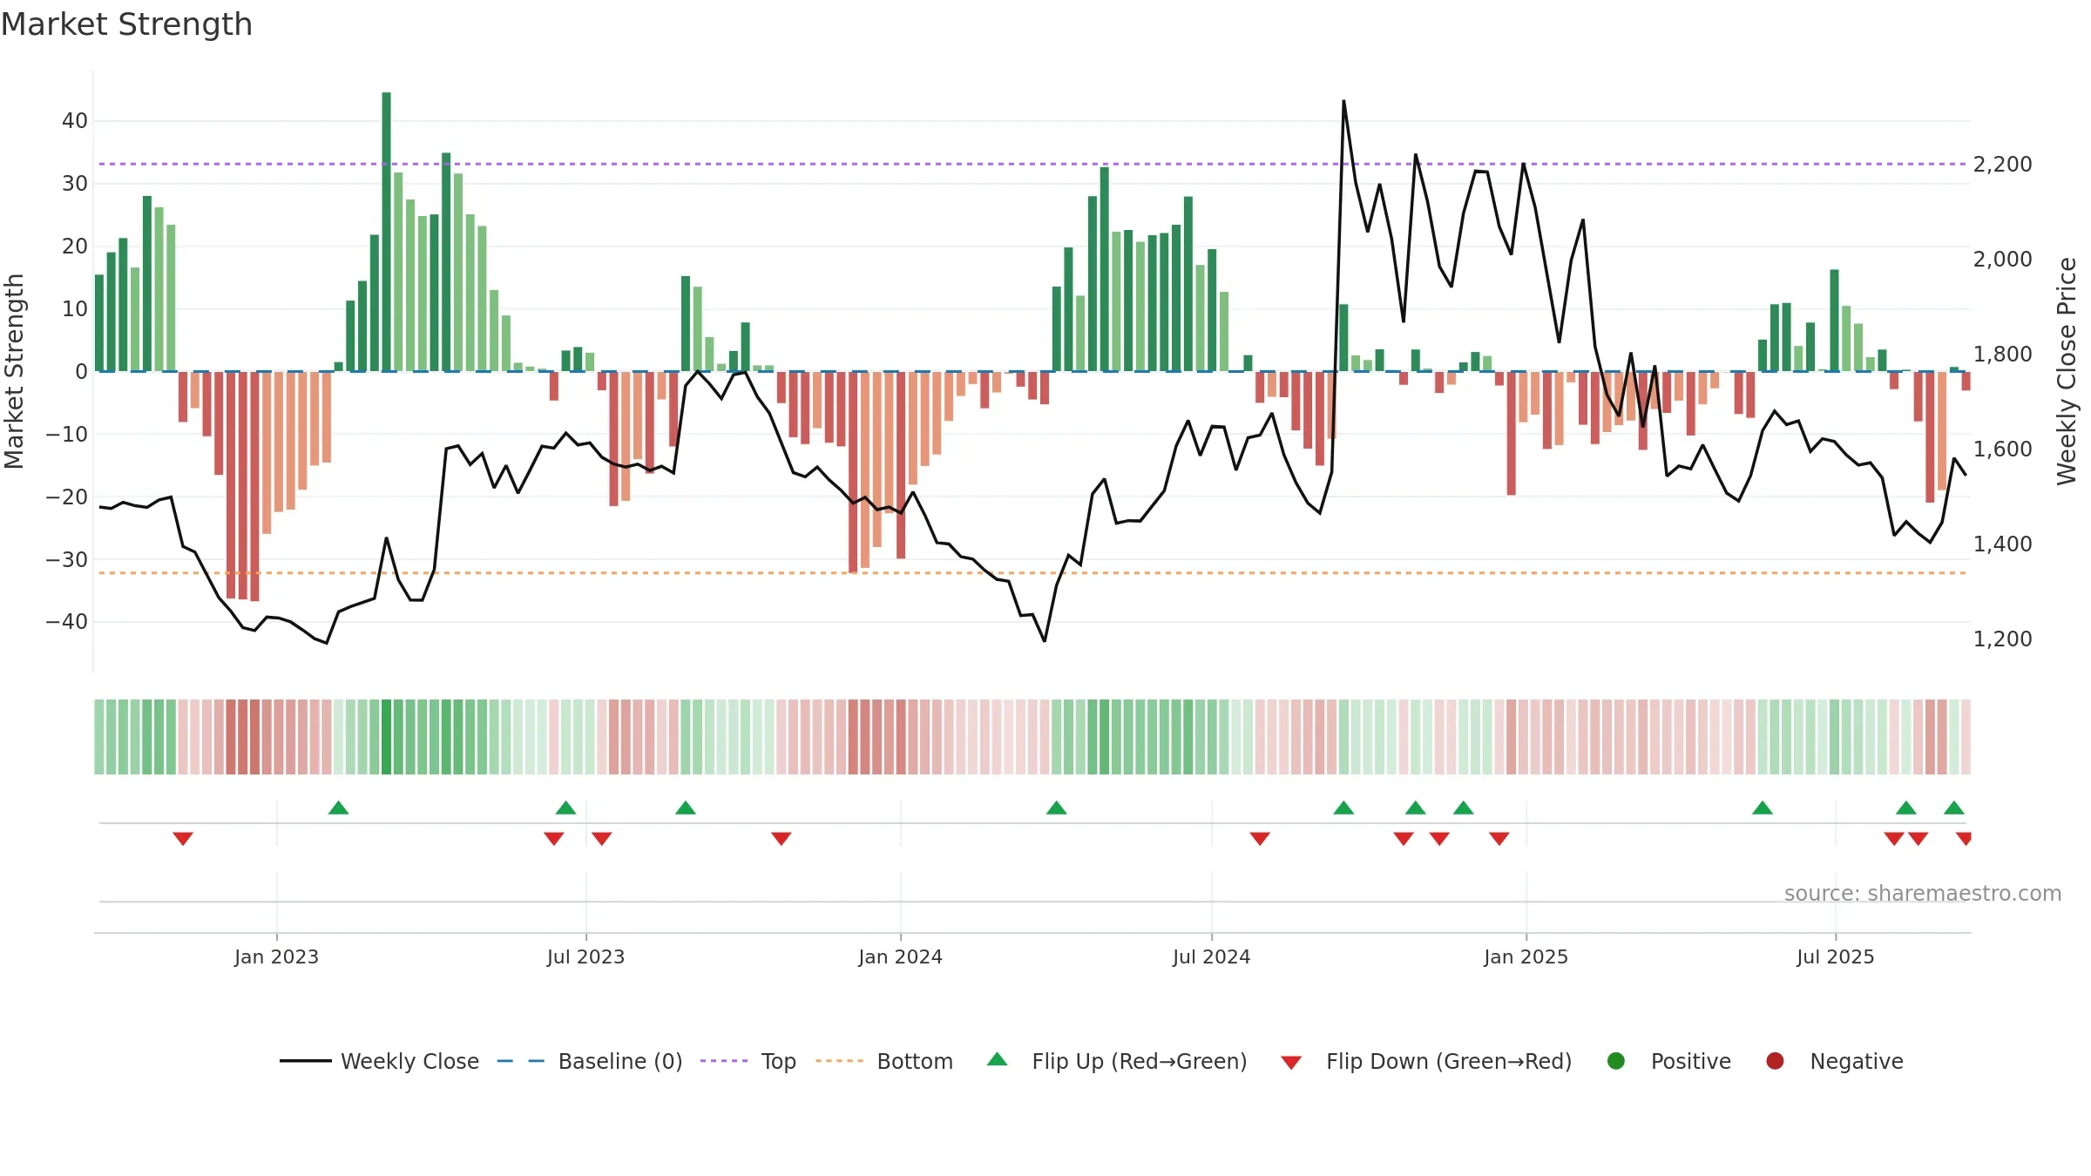Click the Flip Down (Green→Red) legend label
Screen dimensions: 2091x1176
click(x=1449, y=1061)
